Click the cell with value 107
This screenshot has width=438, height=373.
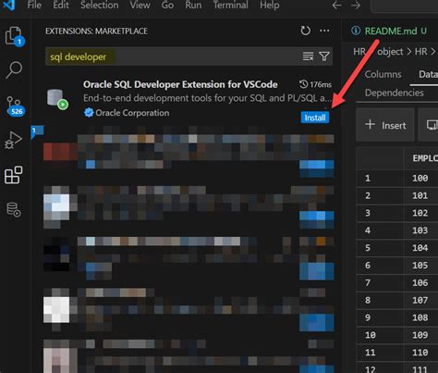pyautogui.click(x=420, y=300)
